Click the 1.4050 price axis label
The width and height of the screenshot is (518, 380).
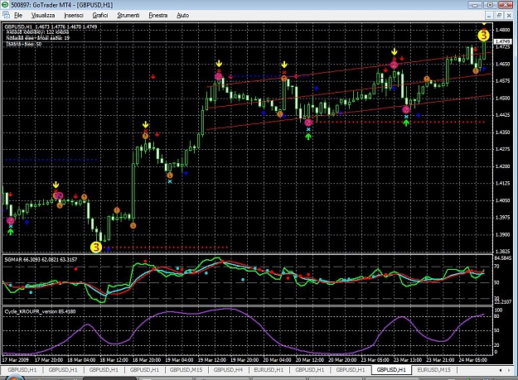(502, 200)
